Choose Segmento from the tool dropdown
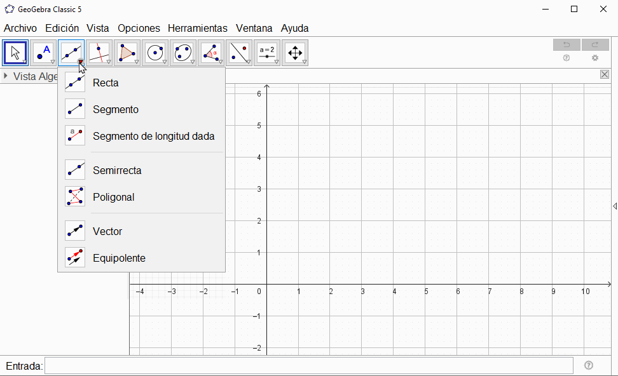 click(x=115, y=109)
